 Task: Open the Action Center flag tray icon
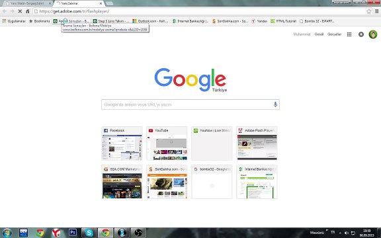pos(353,233)
